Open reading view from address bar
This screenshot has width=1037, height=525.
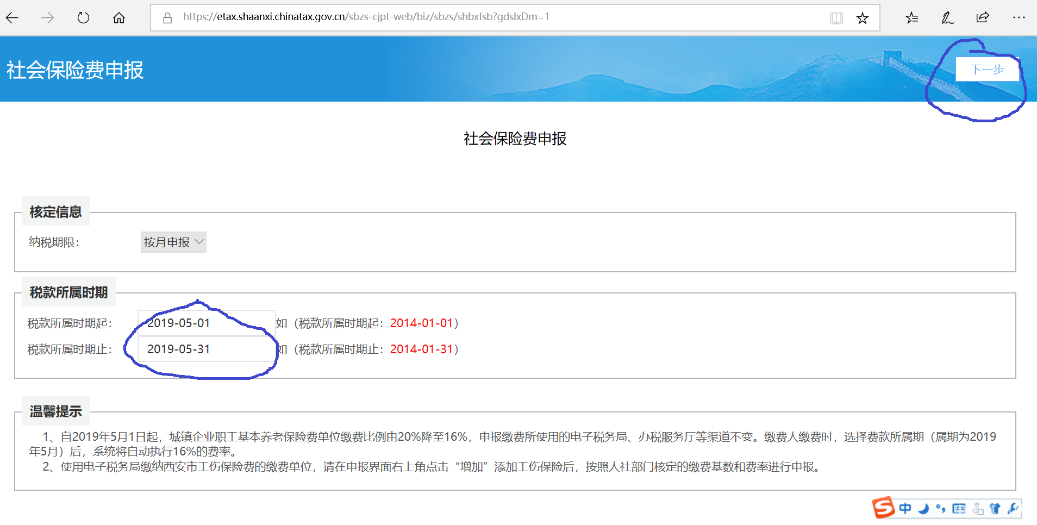click(836, 18)
